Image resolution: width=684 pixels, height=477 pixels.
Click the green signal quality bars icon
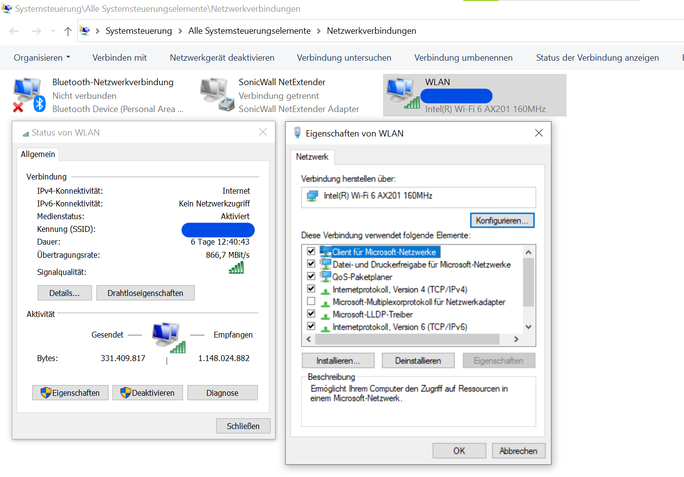click(236, 268)
